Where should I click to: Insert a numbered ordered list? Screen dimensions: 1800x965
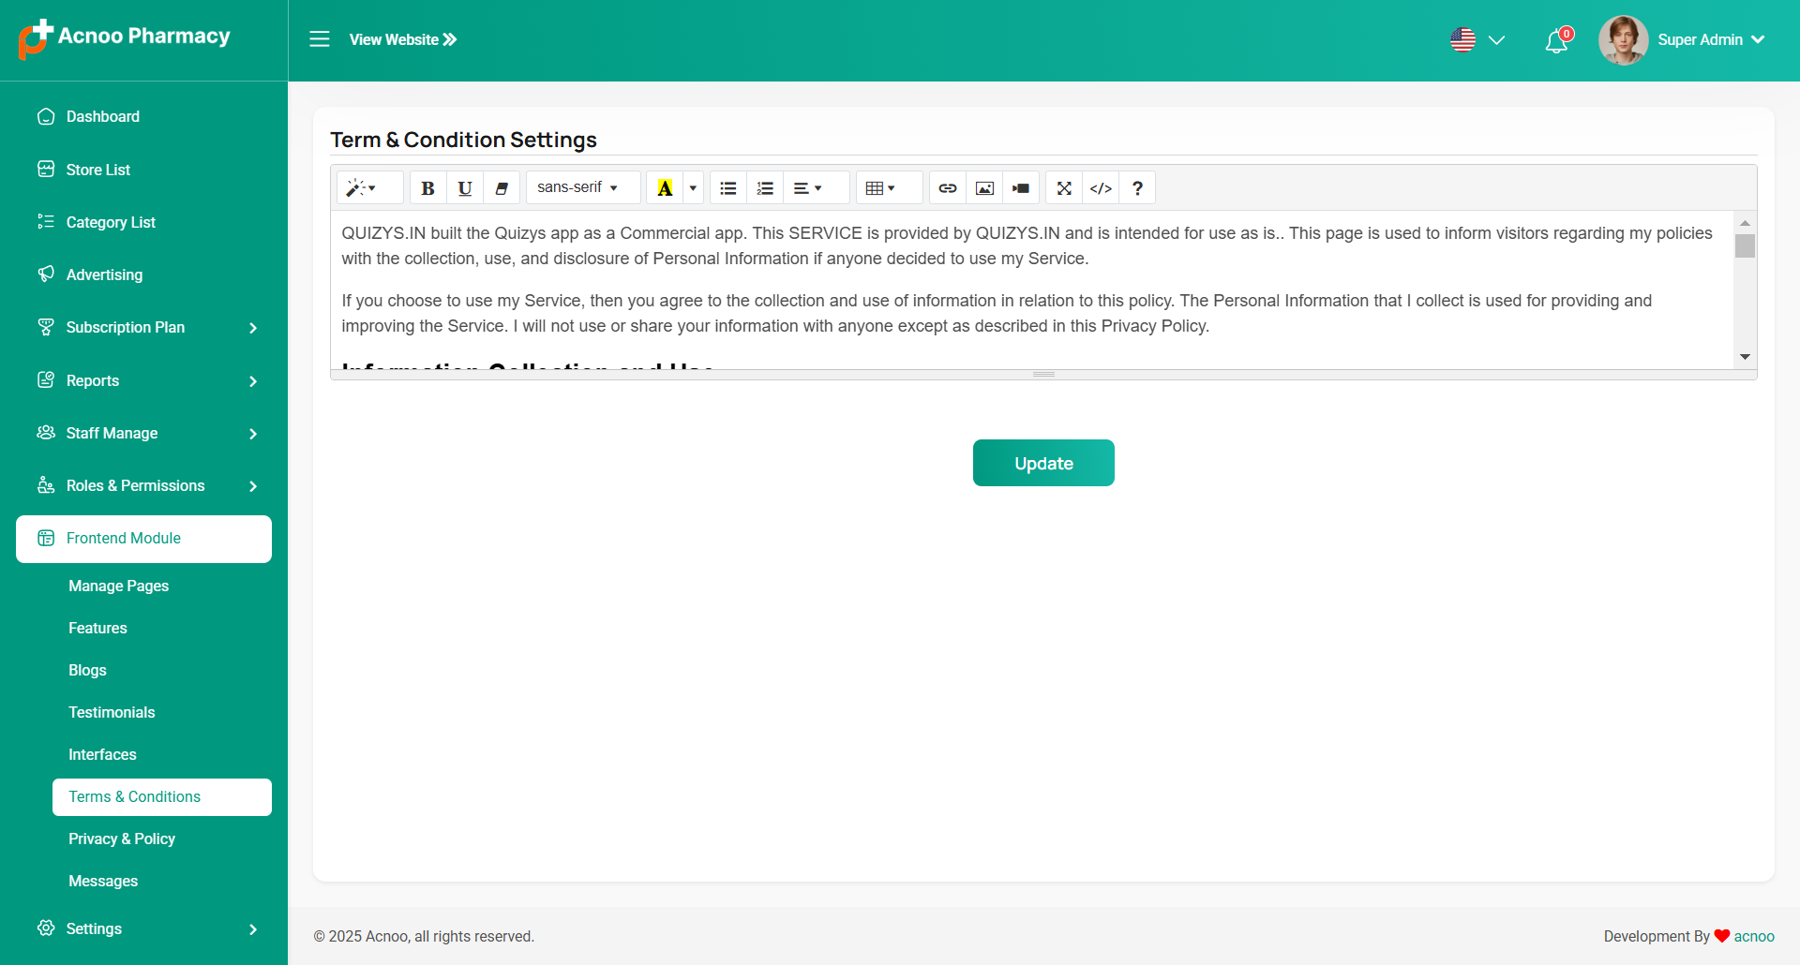pos(765,188)
